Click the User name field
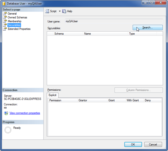 [x=114, y=21]
